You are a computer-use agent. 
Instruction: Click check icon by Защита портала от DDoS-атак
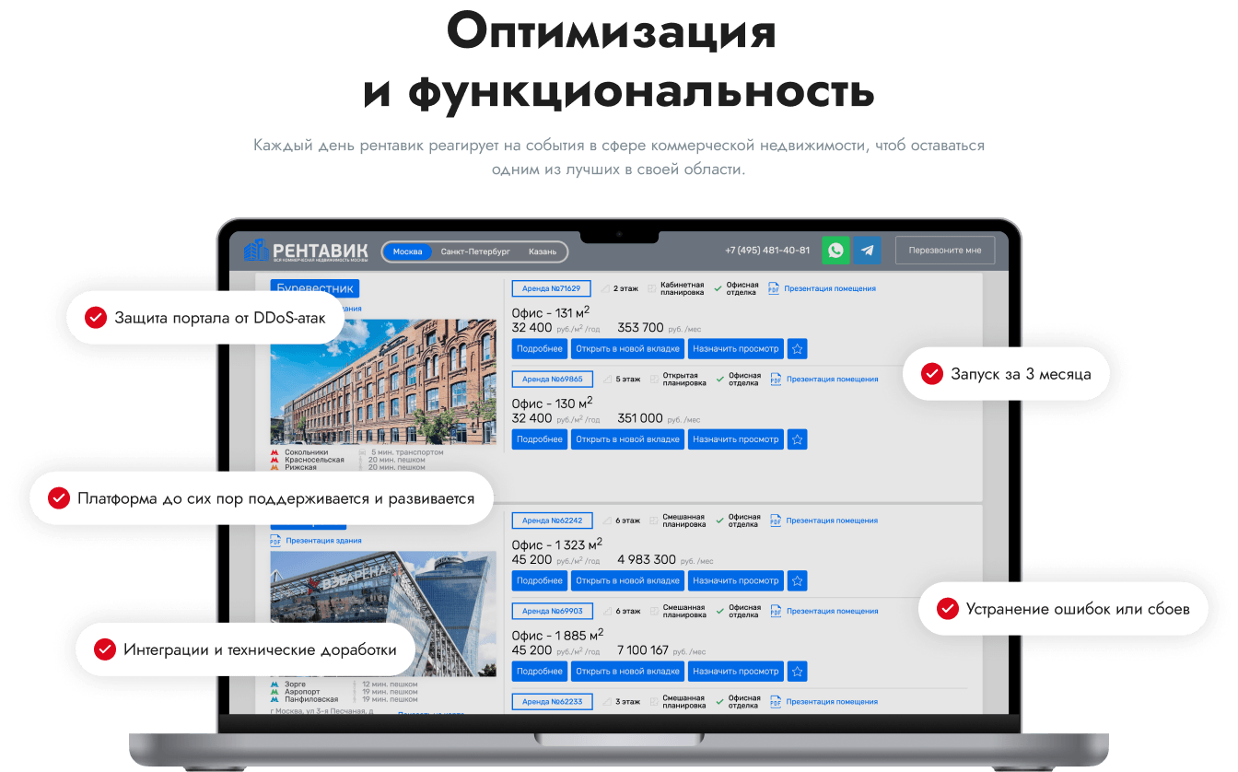[95, 318]
